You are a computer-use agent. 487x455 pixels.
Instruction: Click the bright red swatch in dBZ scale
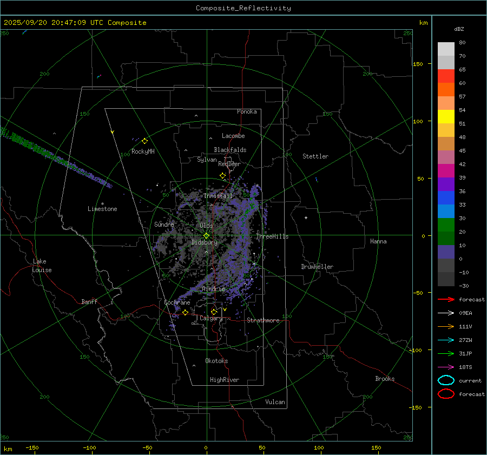pos(446,76)
